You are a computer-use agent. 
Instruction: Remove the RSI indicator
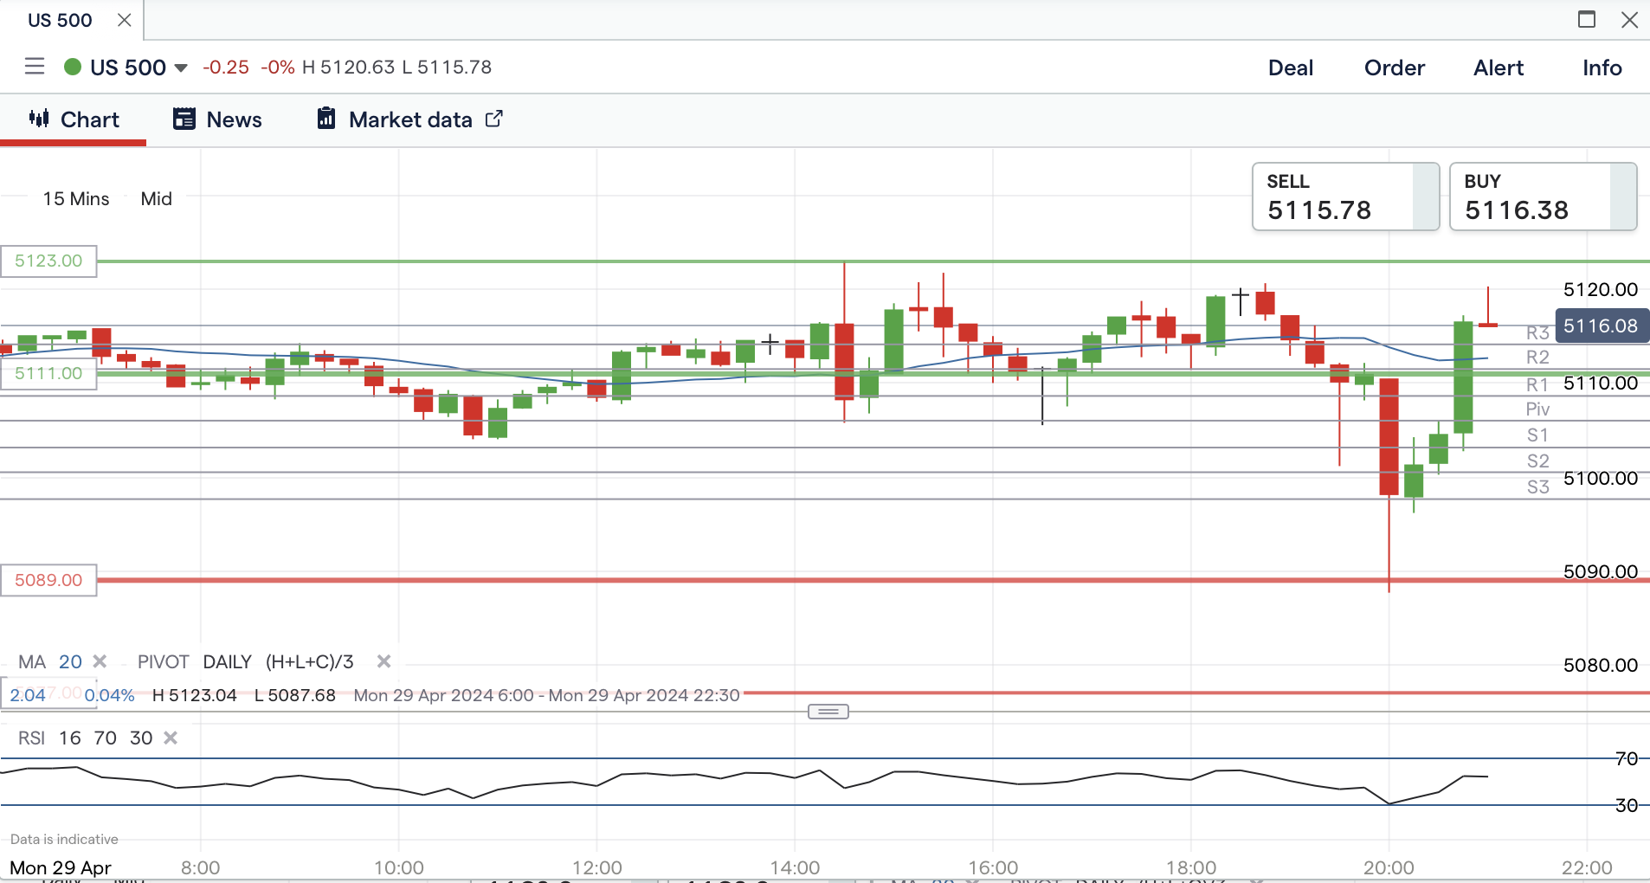[171, 738]
